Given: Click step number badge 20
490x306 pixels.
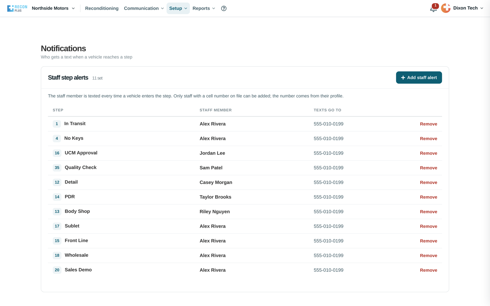Looking at the screenshot, I should coord(57,270).
